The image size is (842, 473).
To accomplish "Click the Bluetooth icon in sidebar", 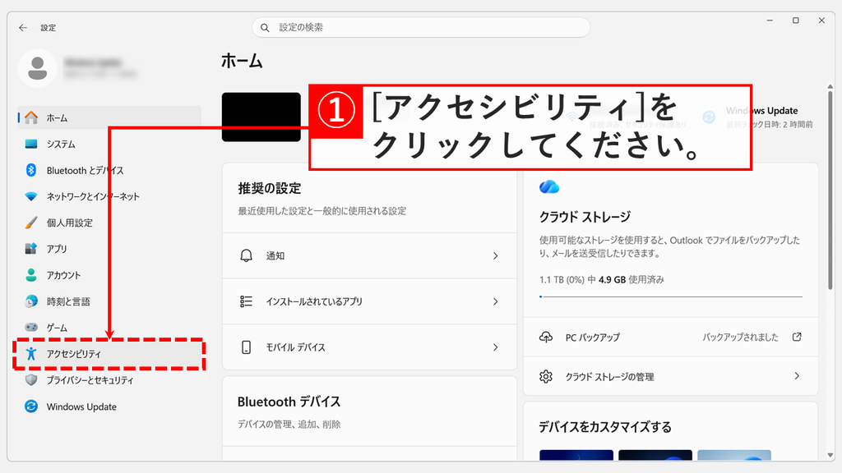I will pos(31,170).
